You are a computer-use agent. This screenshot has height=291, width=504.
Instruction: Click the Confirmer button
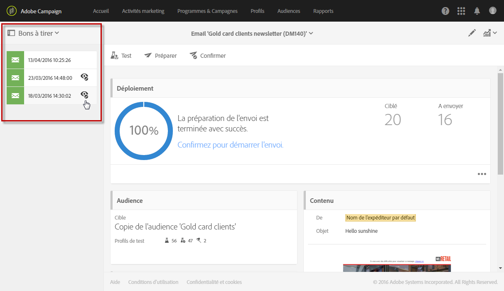point(208,56)
